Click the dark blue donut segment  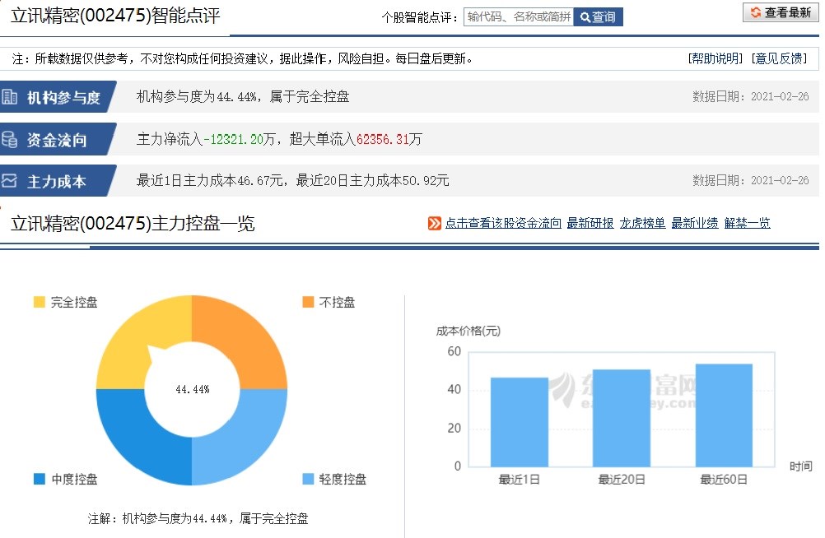142,439
